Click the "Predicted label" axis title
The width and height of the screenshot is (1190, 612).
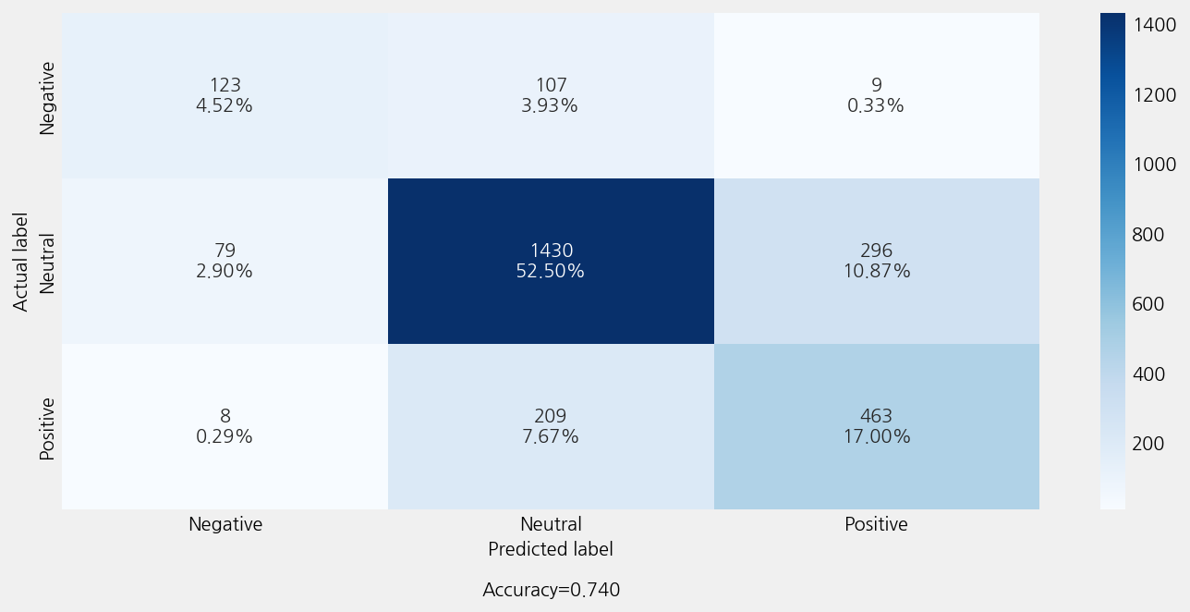(x=551, y=549)
